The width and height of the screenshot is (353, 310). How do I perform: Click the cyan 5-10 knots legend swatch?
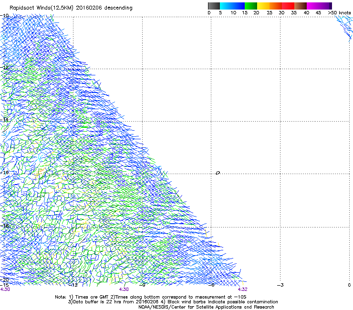coord(226,6)
